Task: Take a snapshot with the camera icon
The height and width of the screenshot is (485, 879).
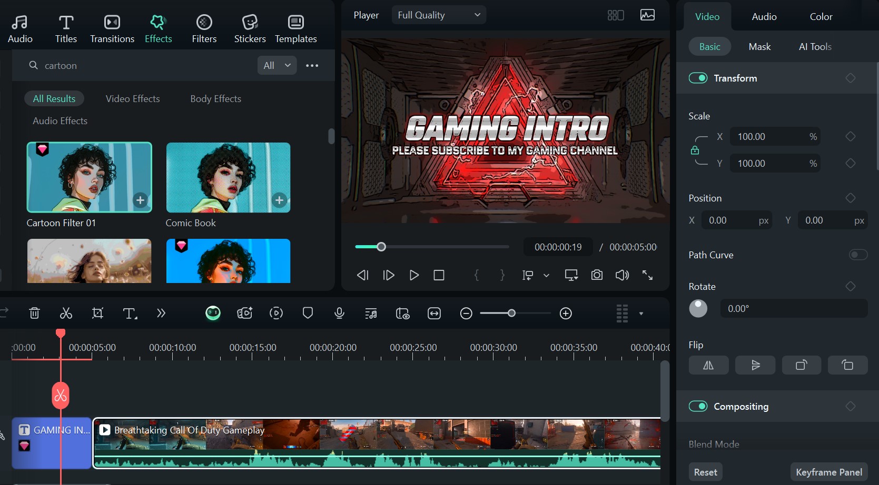Action: tap(597, 275)
